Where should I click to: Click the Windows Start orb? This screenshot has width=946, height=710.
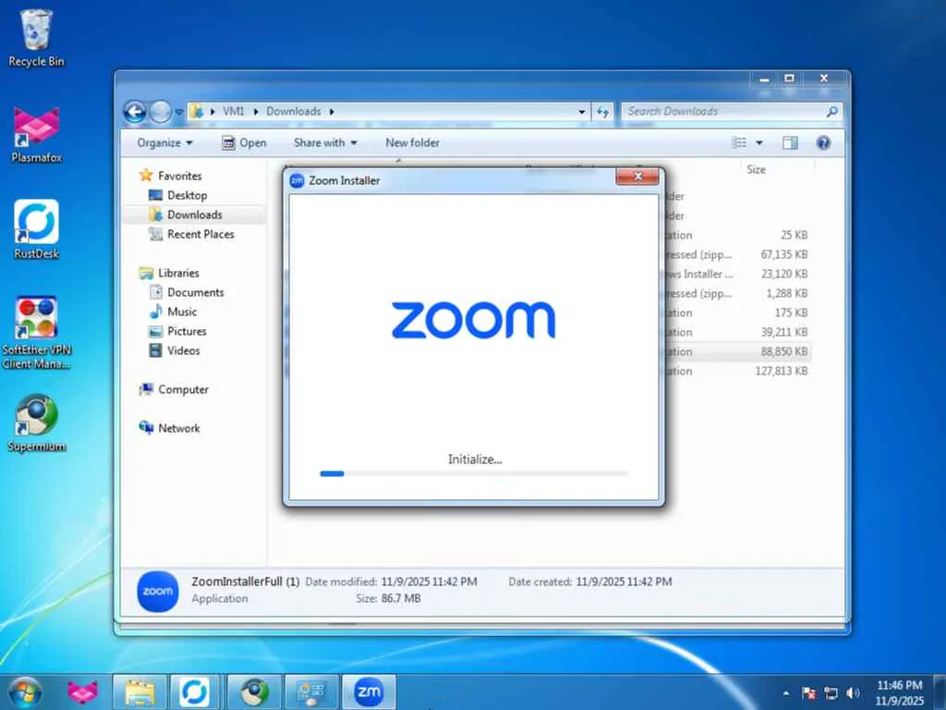click(25, 692)
